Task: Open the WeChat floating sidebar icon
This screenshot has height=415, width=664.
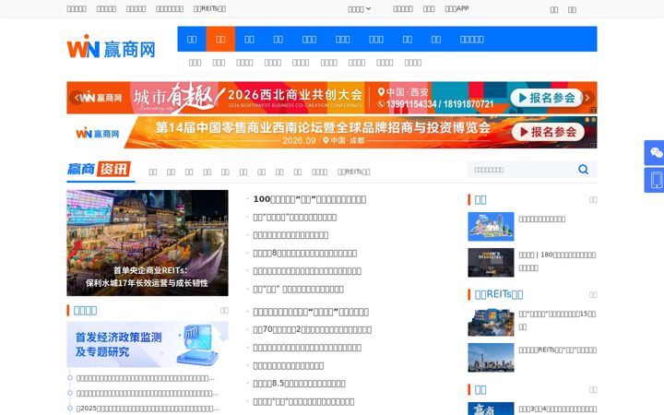Action: coord(654,152)
